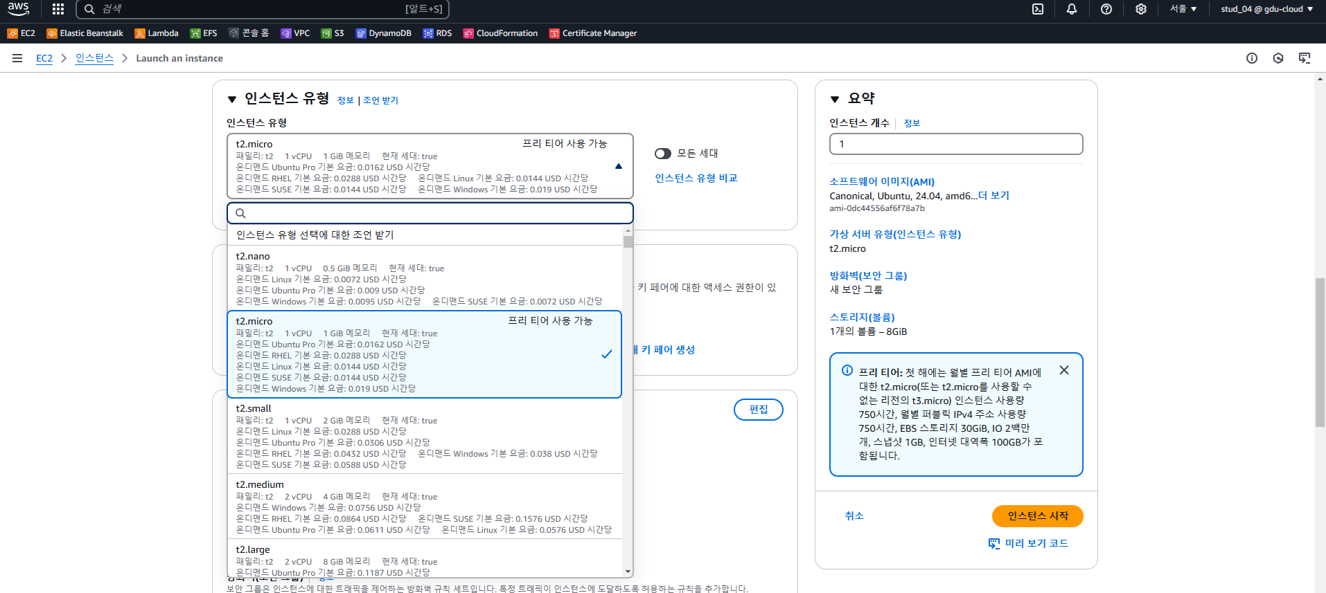Open the settings gear in the top bar

[x=1141, y=9]
